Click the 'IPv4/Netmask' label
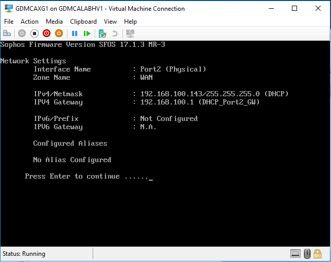331x262 pixels. 58,94
